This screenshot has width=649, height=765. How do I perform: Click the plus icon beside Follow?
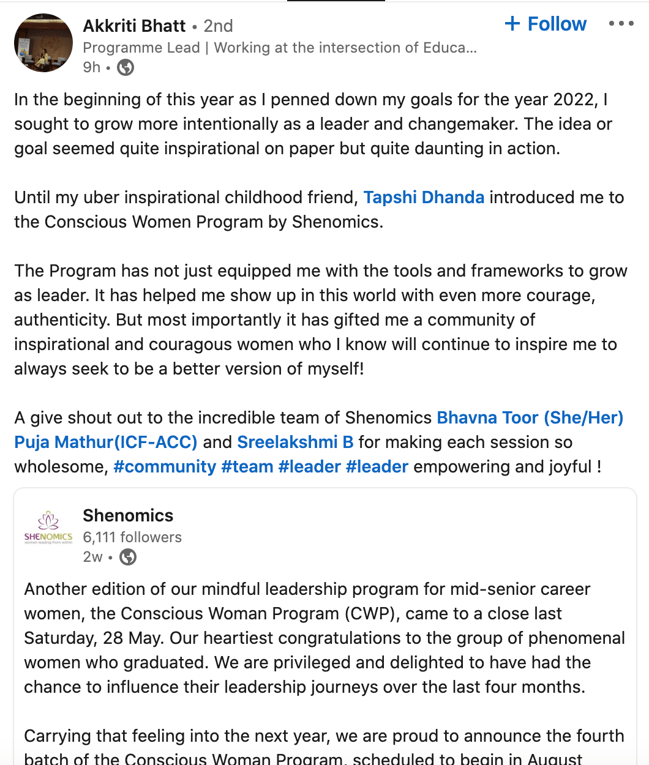click(512, 24)
